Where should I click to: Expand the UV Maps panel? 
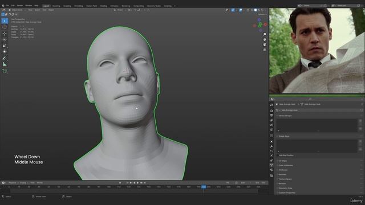[318, 161]
